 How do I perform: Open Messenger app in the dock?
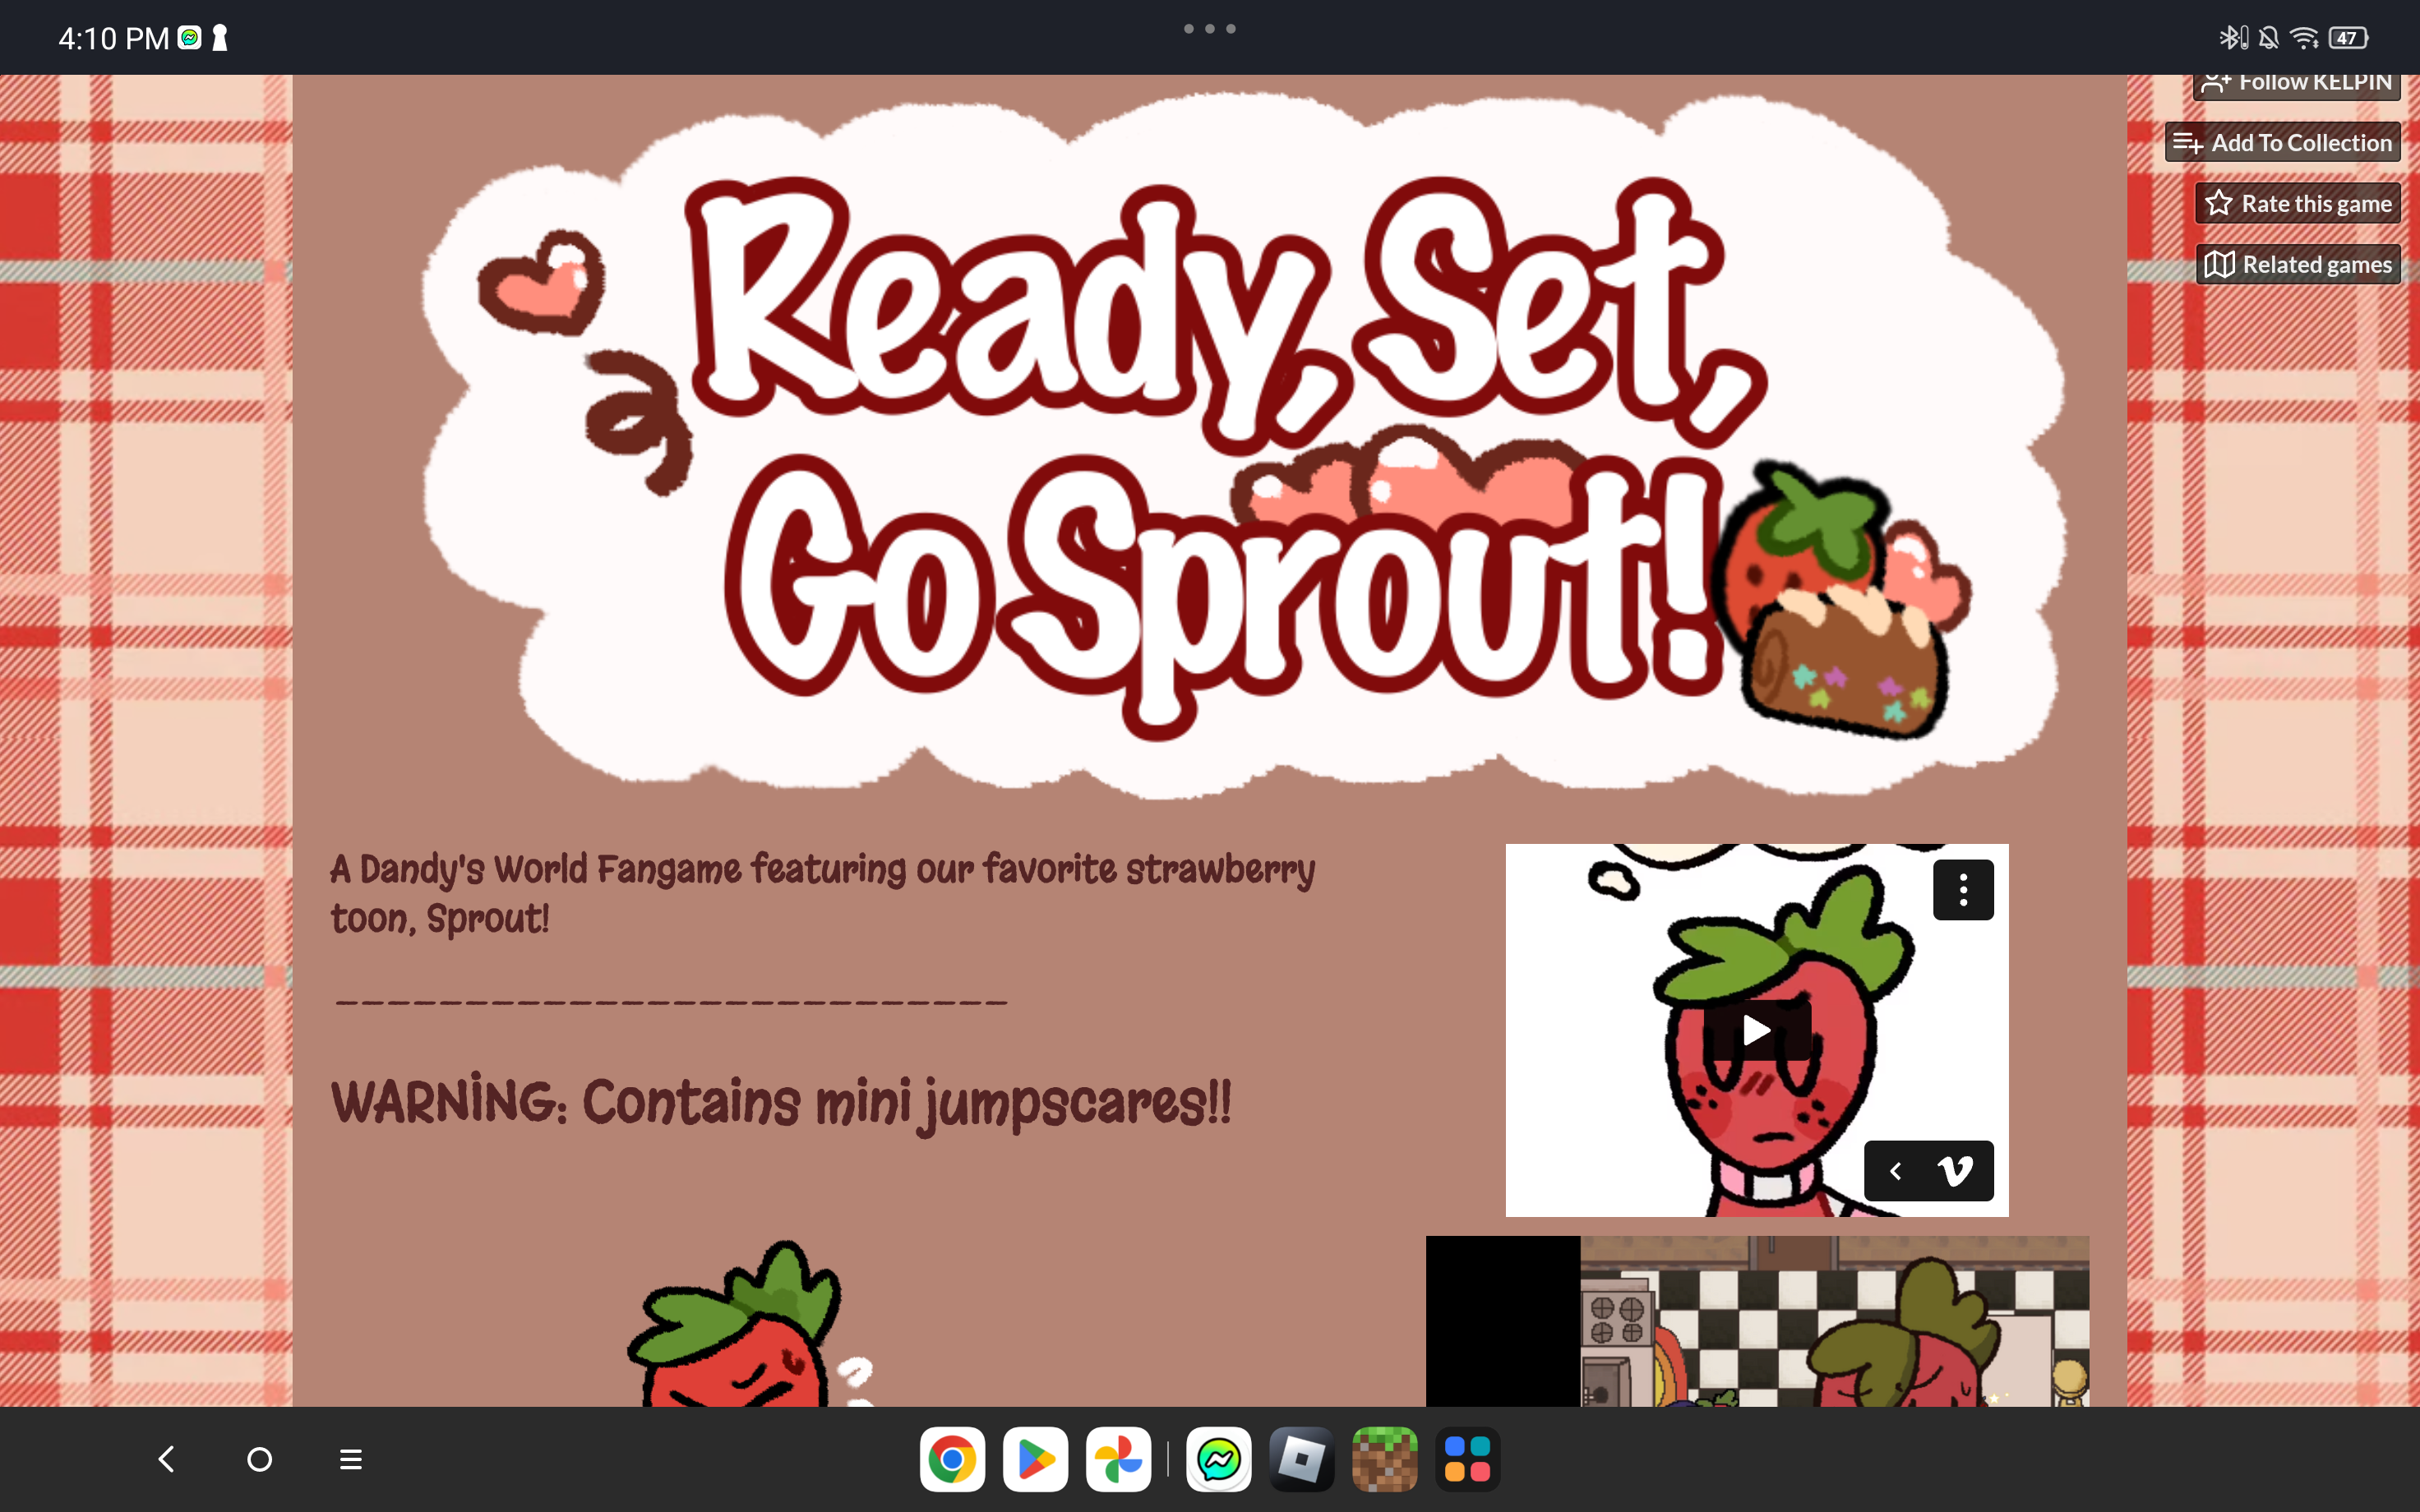pos(1218,1459)
